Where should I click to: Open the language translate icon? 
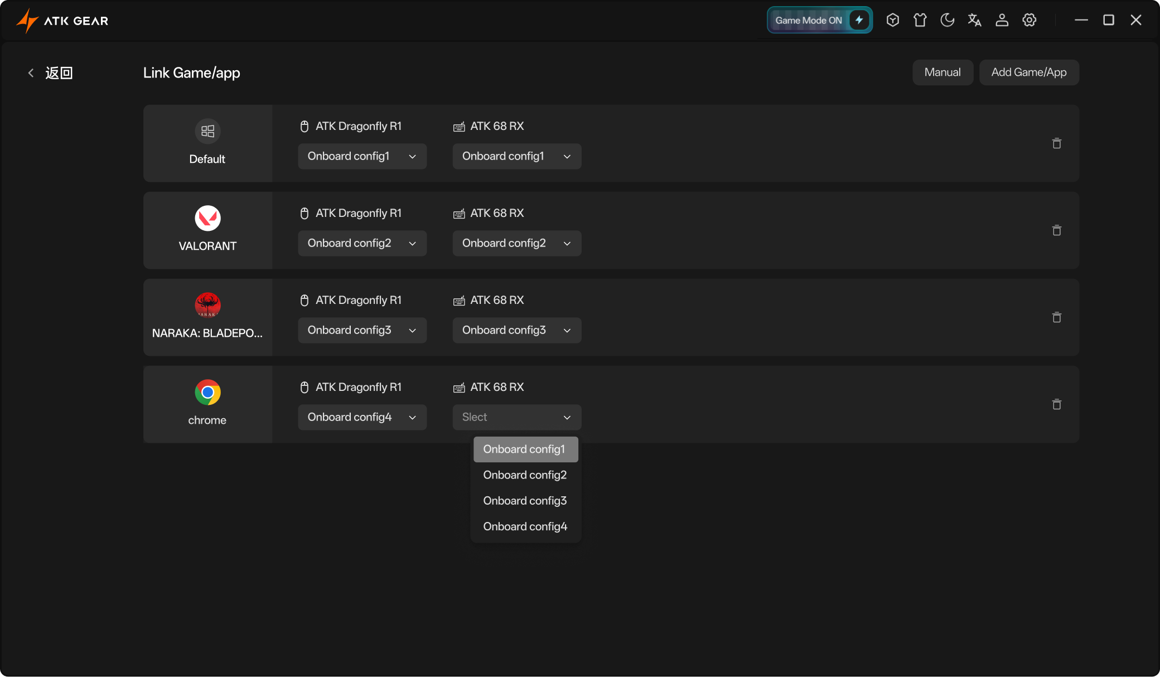(974, 20)
